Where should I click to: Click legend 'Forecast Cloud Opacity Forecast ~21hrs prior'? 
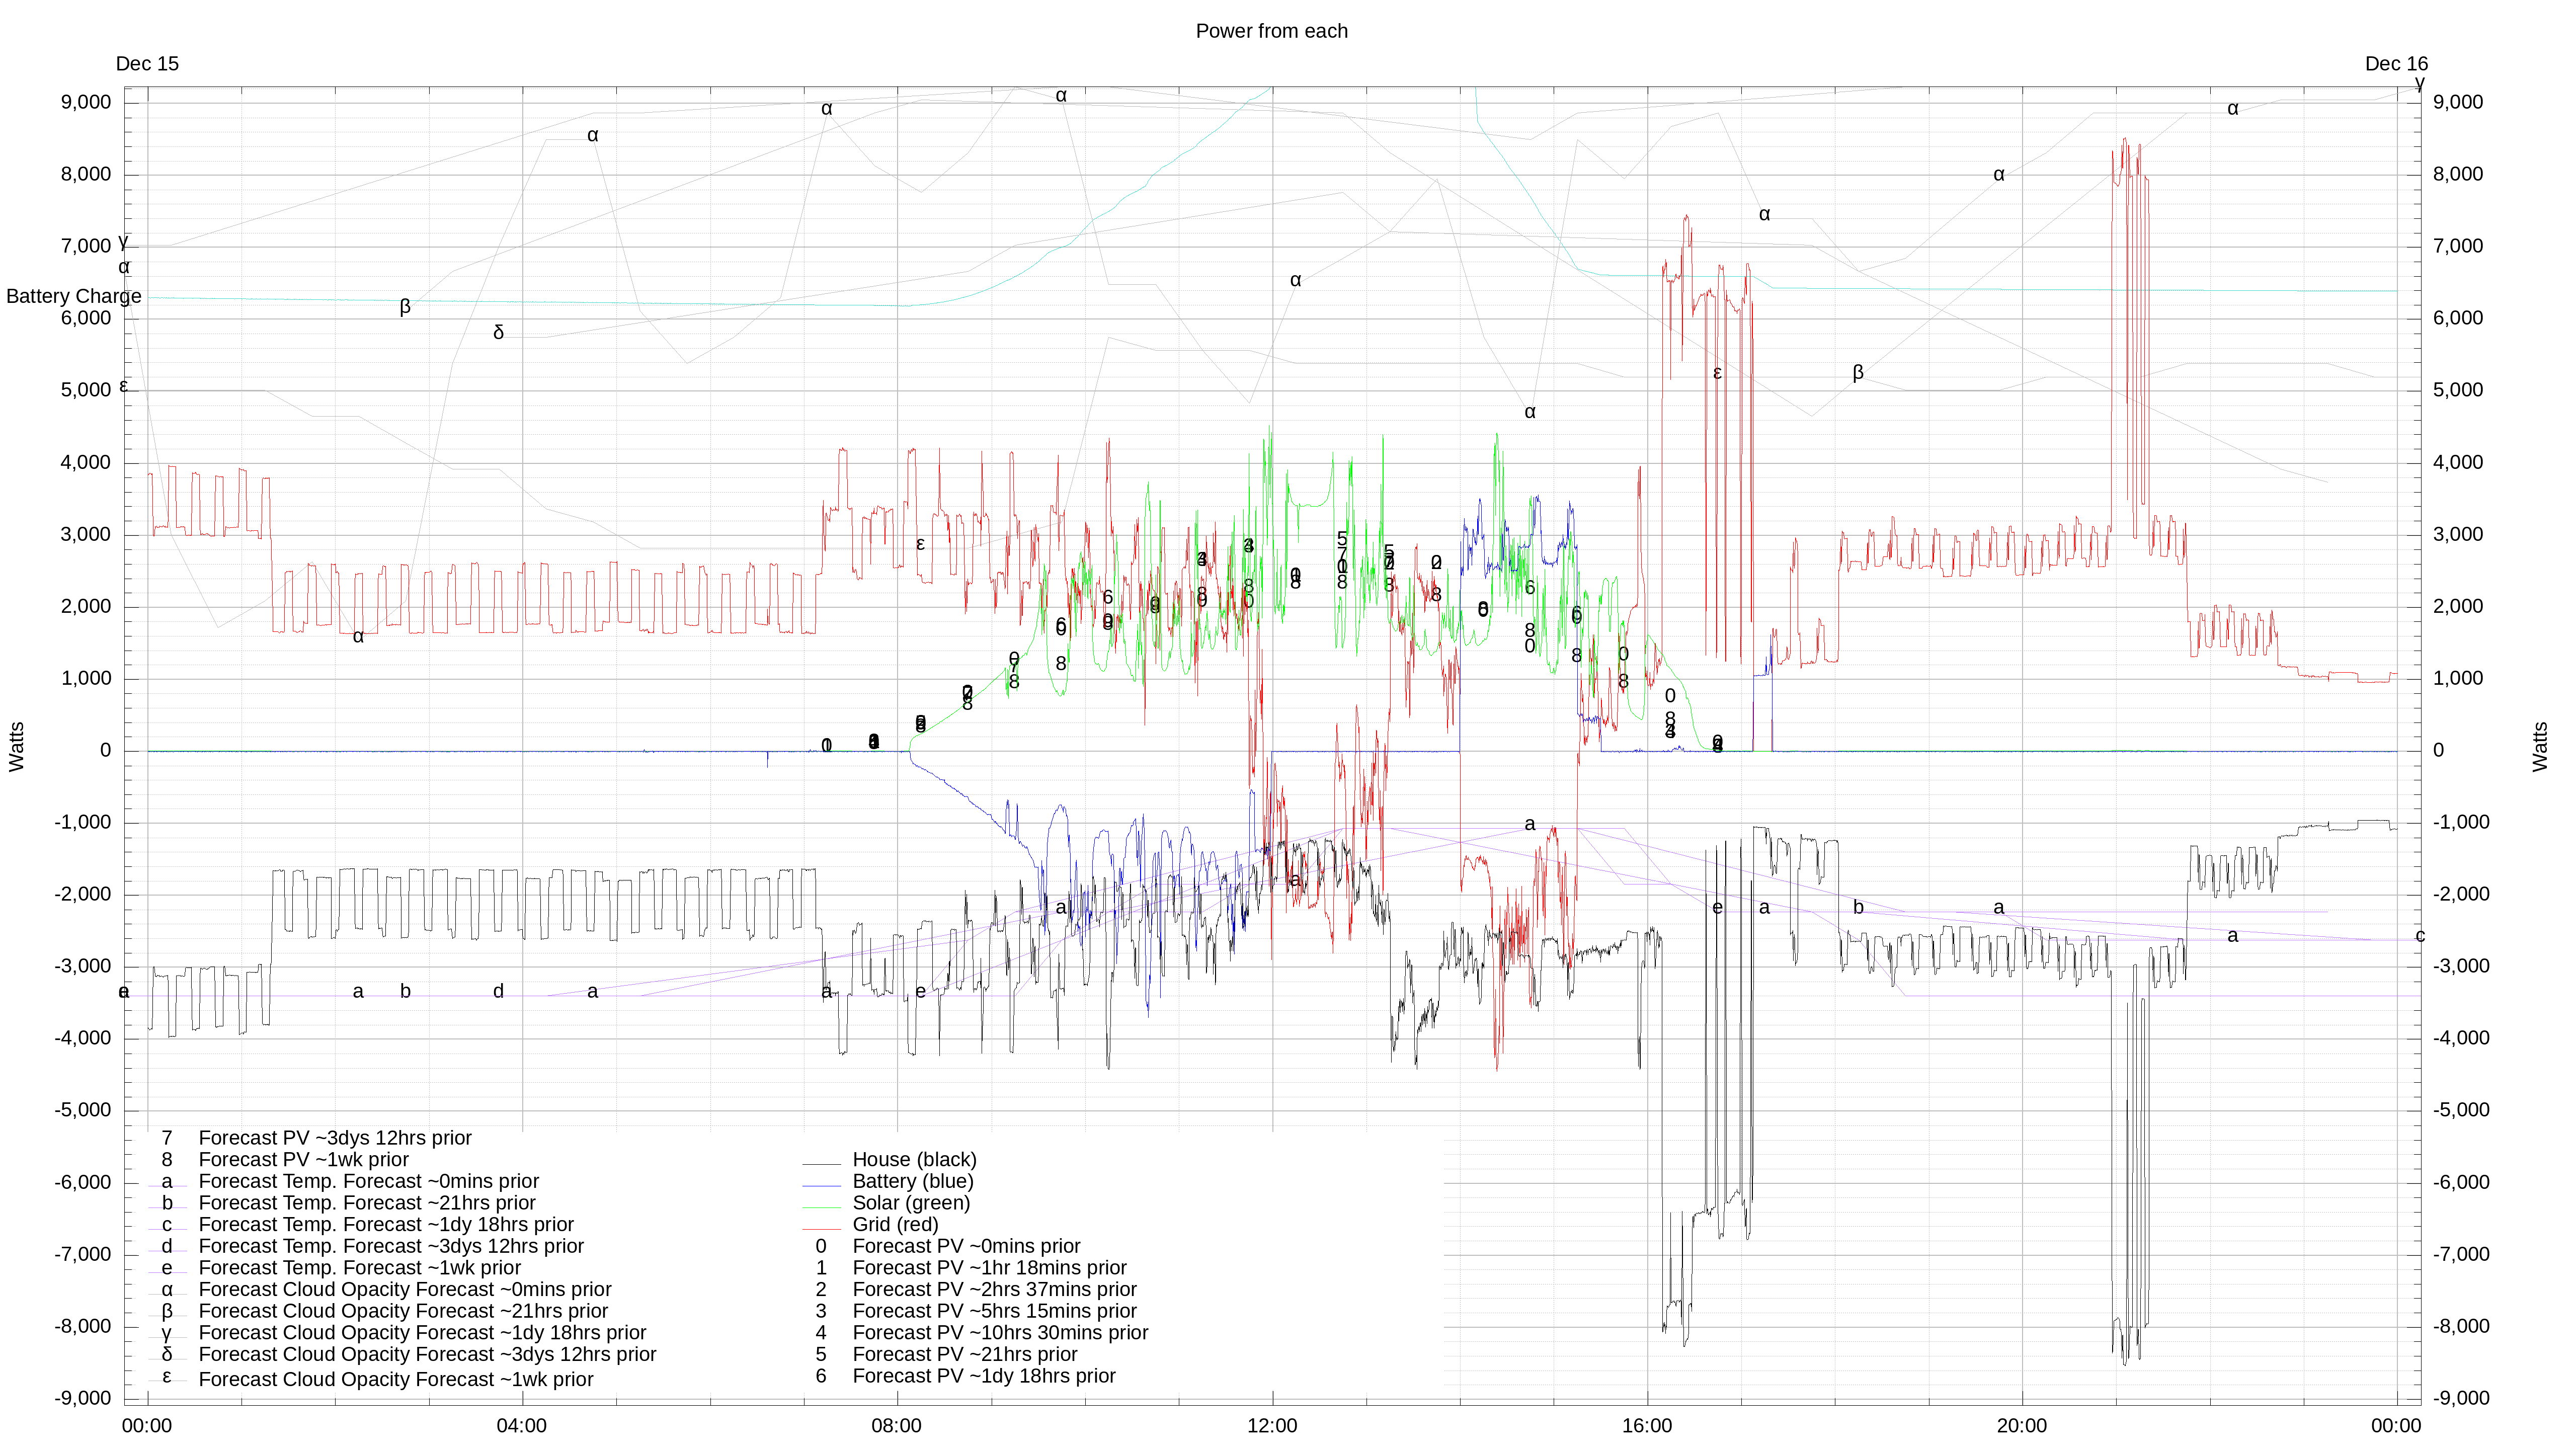403,1311
